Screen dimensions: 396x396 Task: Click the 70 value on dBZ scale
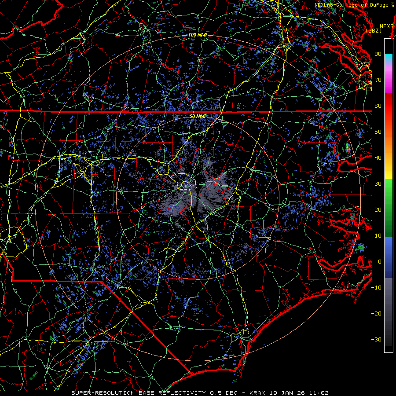tap(378, 80)
